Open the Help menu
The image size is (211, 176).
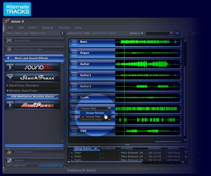[78, 28]
